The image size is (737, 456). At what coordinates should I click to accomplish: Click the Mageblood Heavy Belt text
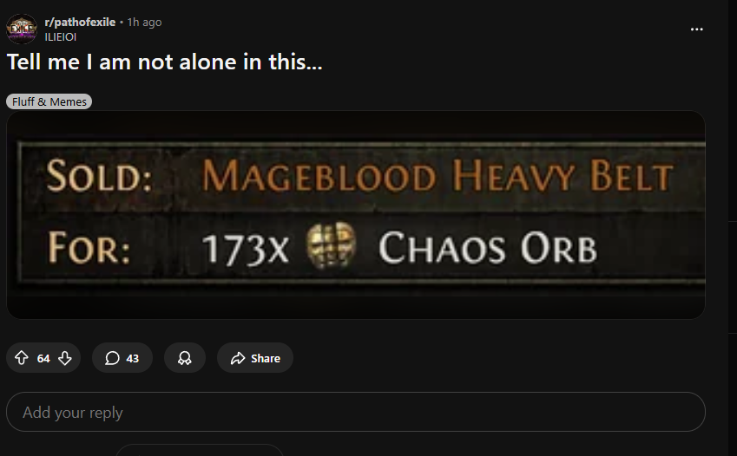[x=438, y=176]
